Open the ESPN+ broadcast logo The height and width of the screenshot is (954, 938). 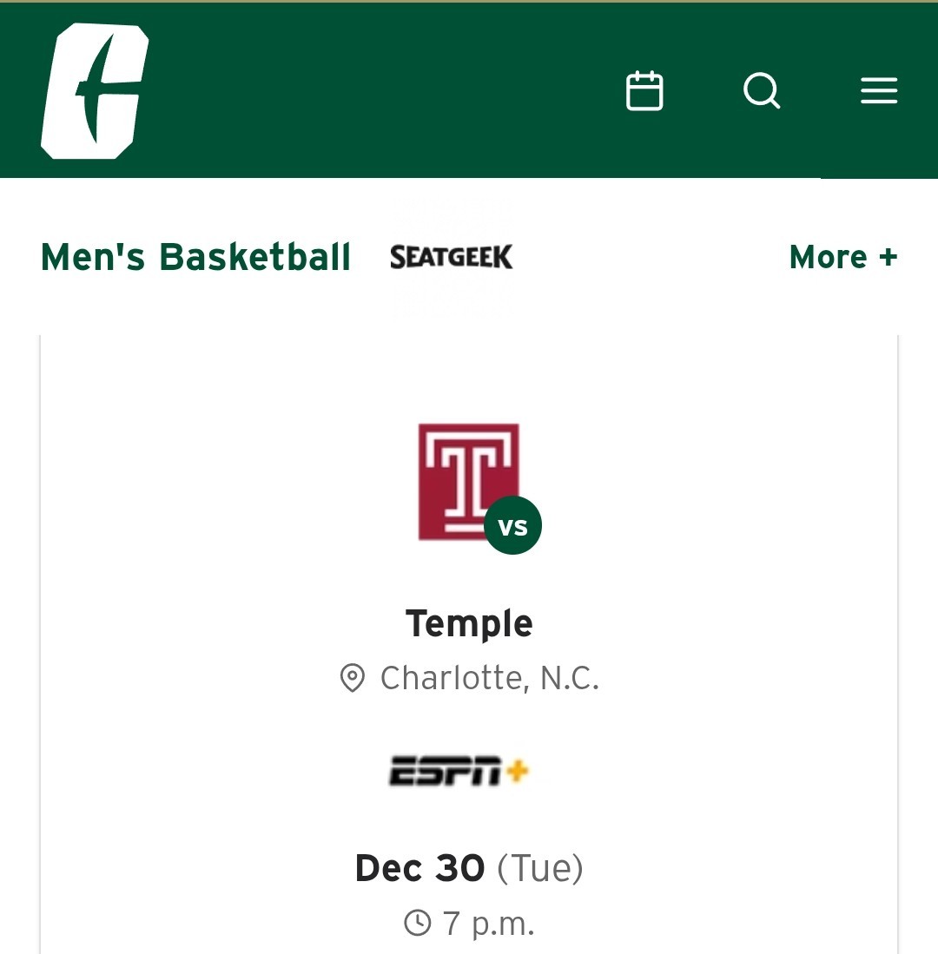tap(459, 771)
